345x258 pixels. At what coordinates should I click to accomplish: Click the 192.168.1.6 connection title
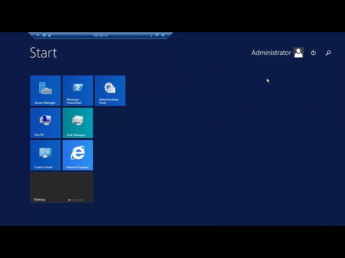100,35
